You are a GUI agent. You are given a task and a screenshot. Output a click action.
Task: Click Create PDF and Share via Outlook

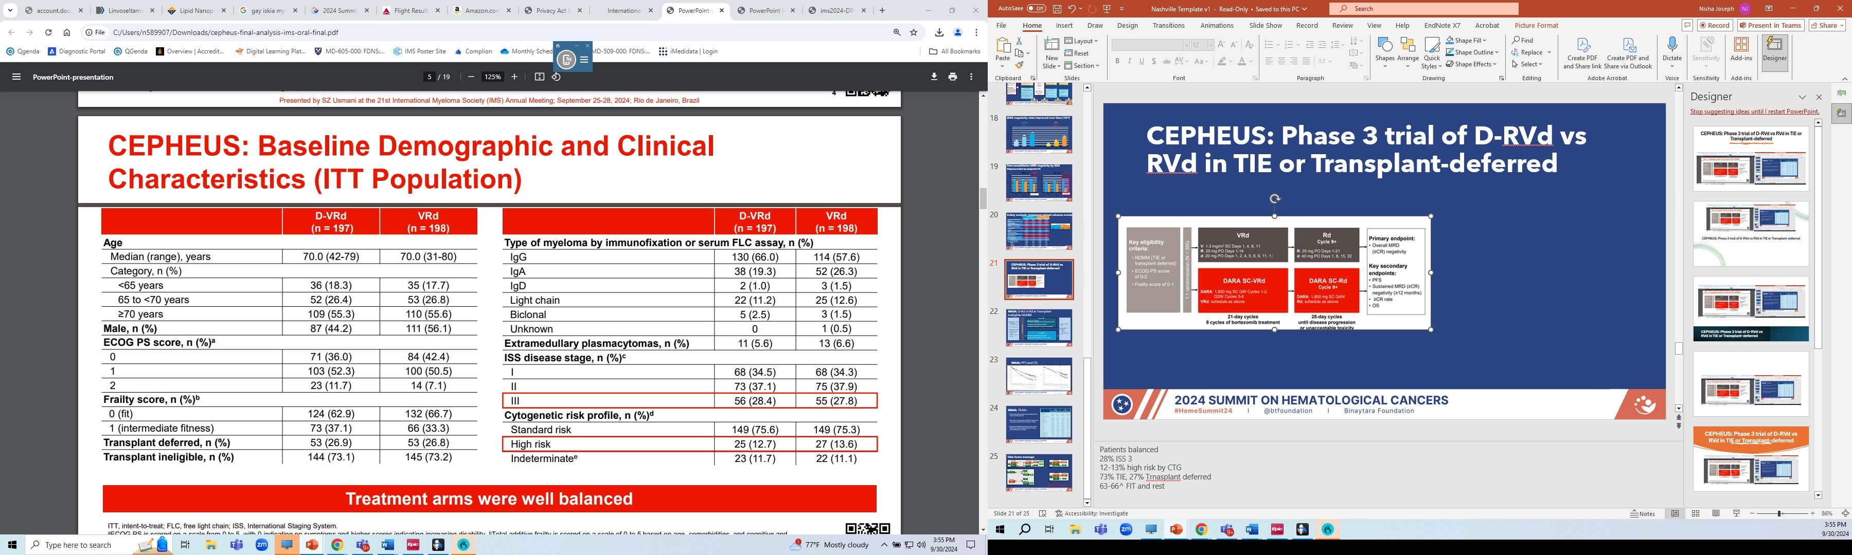coord(1628,53)
